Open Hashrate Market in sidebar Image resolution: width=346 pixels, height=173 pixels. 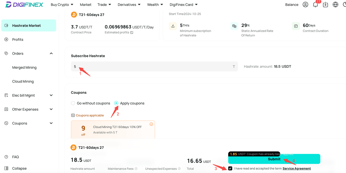coord(29,25)
